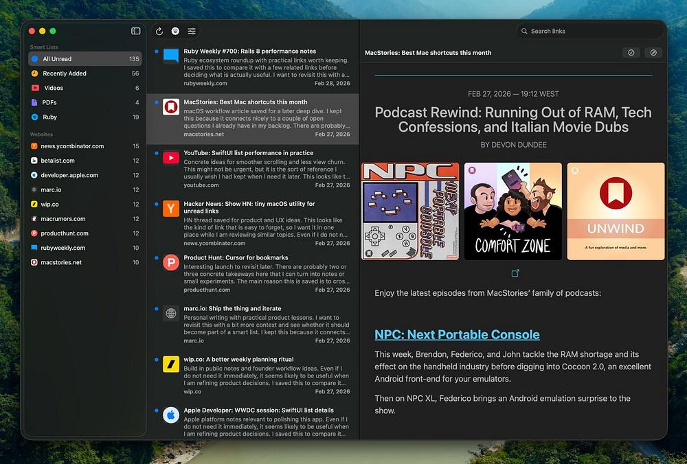Click the news.ycombinator.com website icon
Viewport: 687px width, 464px height.
(34, 146)
